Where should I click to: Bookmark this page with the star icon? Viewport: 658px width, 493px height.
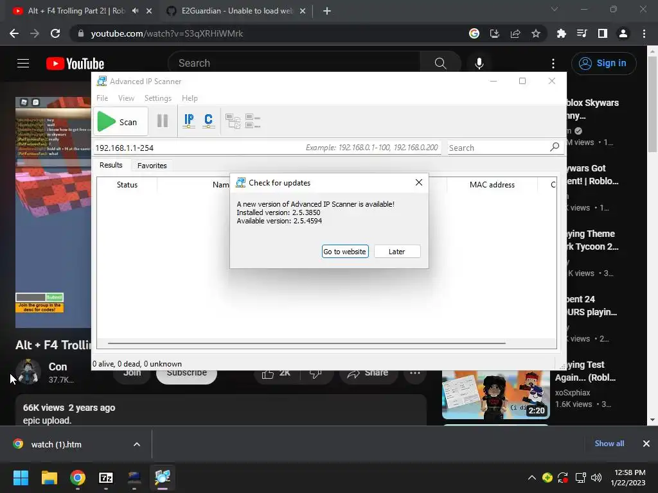[536, 33]
